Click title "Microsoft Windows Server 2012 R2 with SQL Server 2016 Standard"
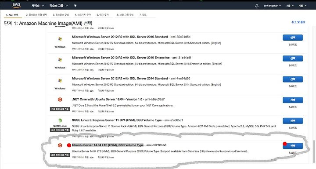The height and width of the screenshot is (169, 316). 120,37
